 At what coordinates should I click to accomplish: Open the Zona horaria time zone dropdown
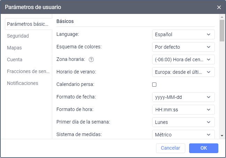point(183,60)
